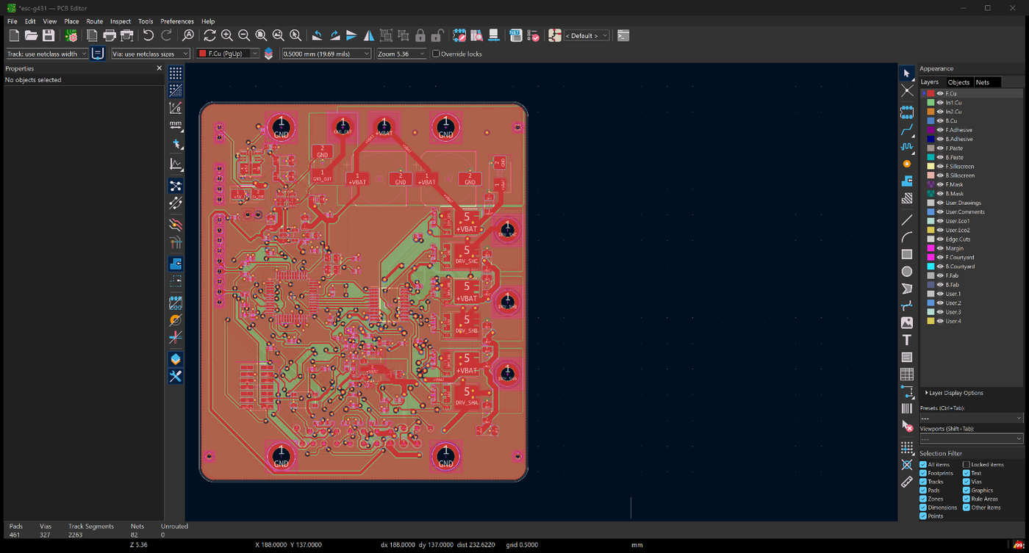Uncheck the Footprints filter checkbox
This screenshot has width=1029, height=553.
click(923, 473)
